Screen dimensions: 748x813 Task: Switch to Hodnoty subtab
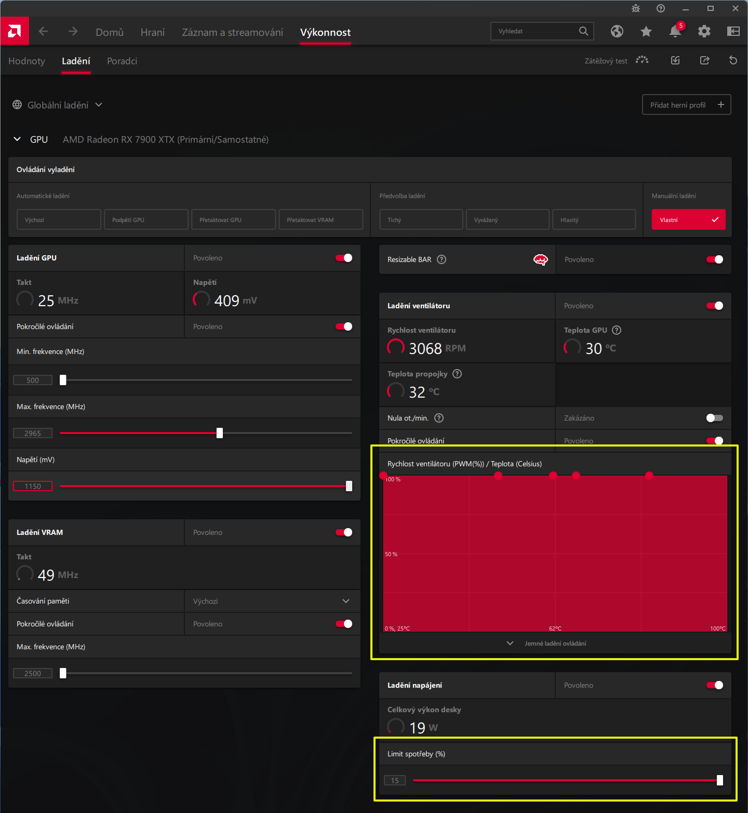pyautogui.click(x=27, y=61)
